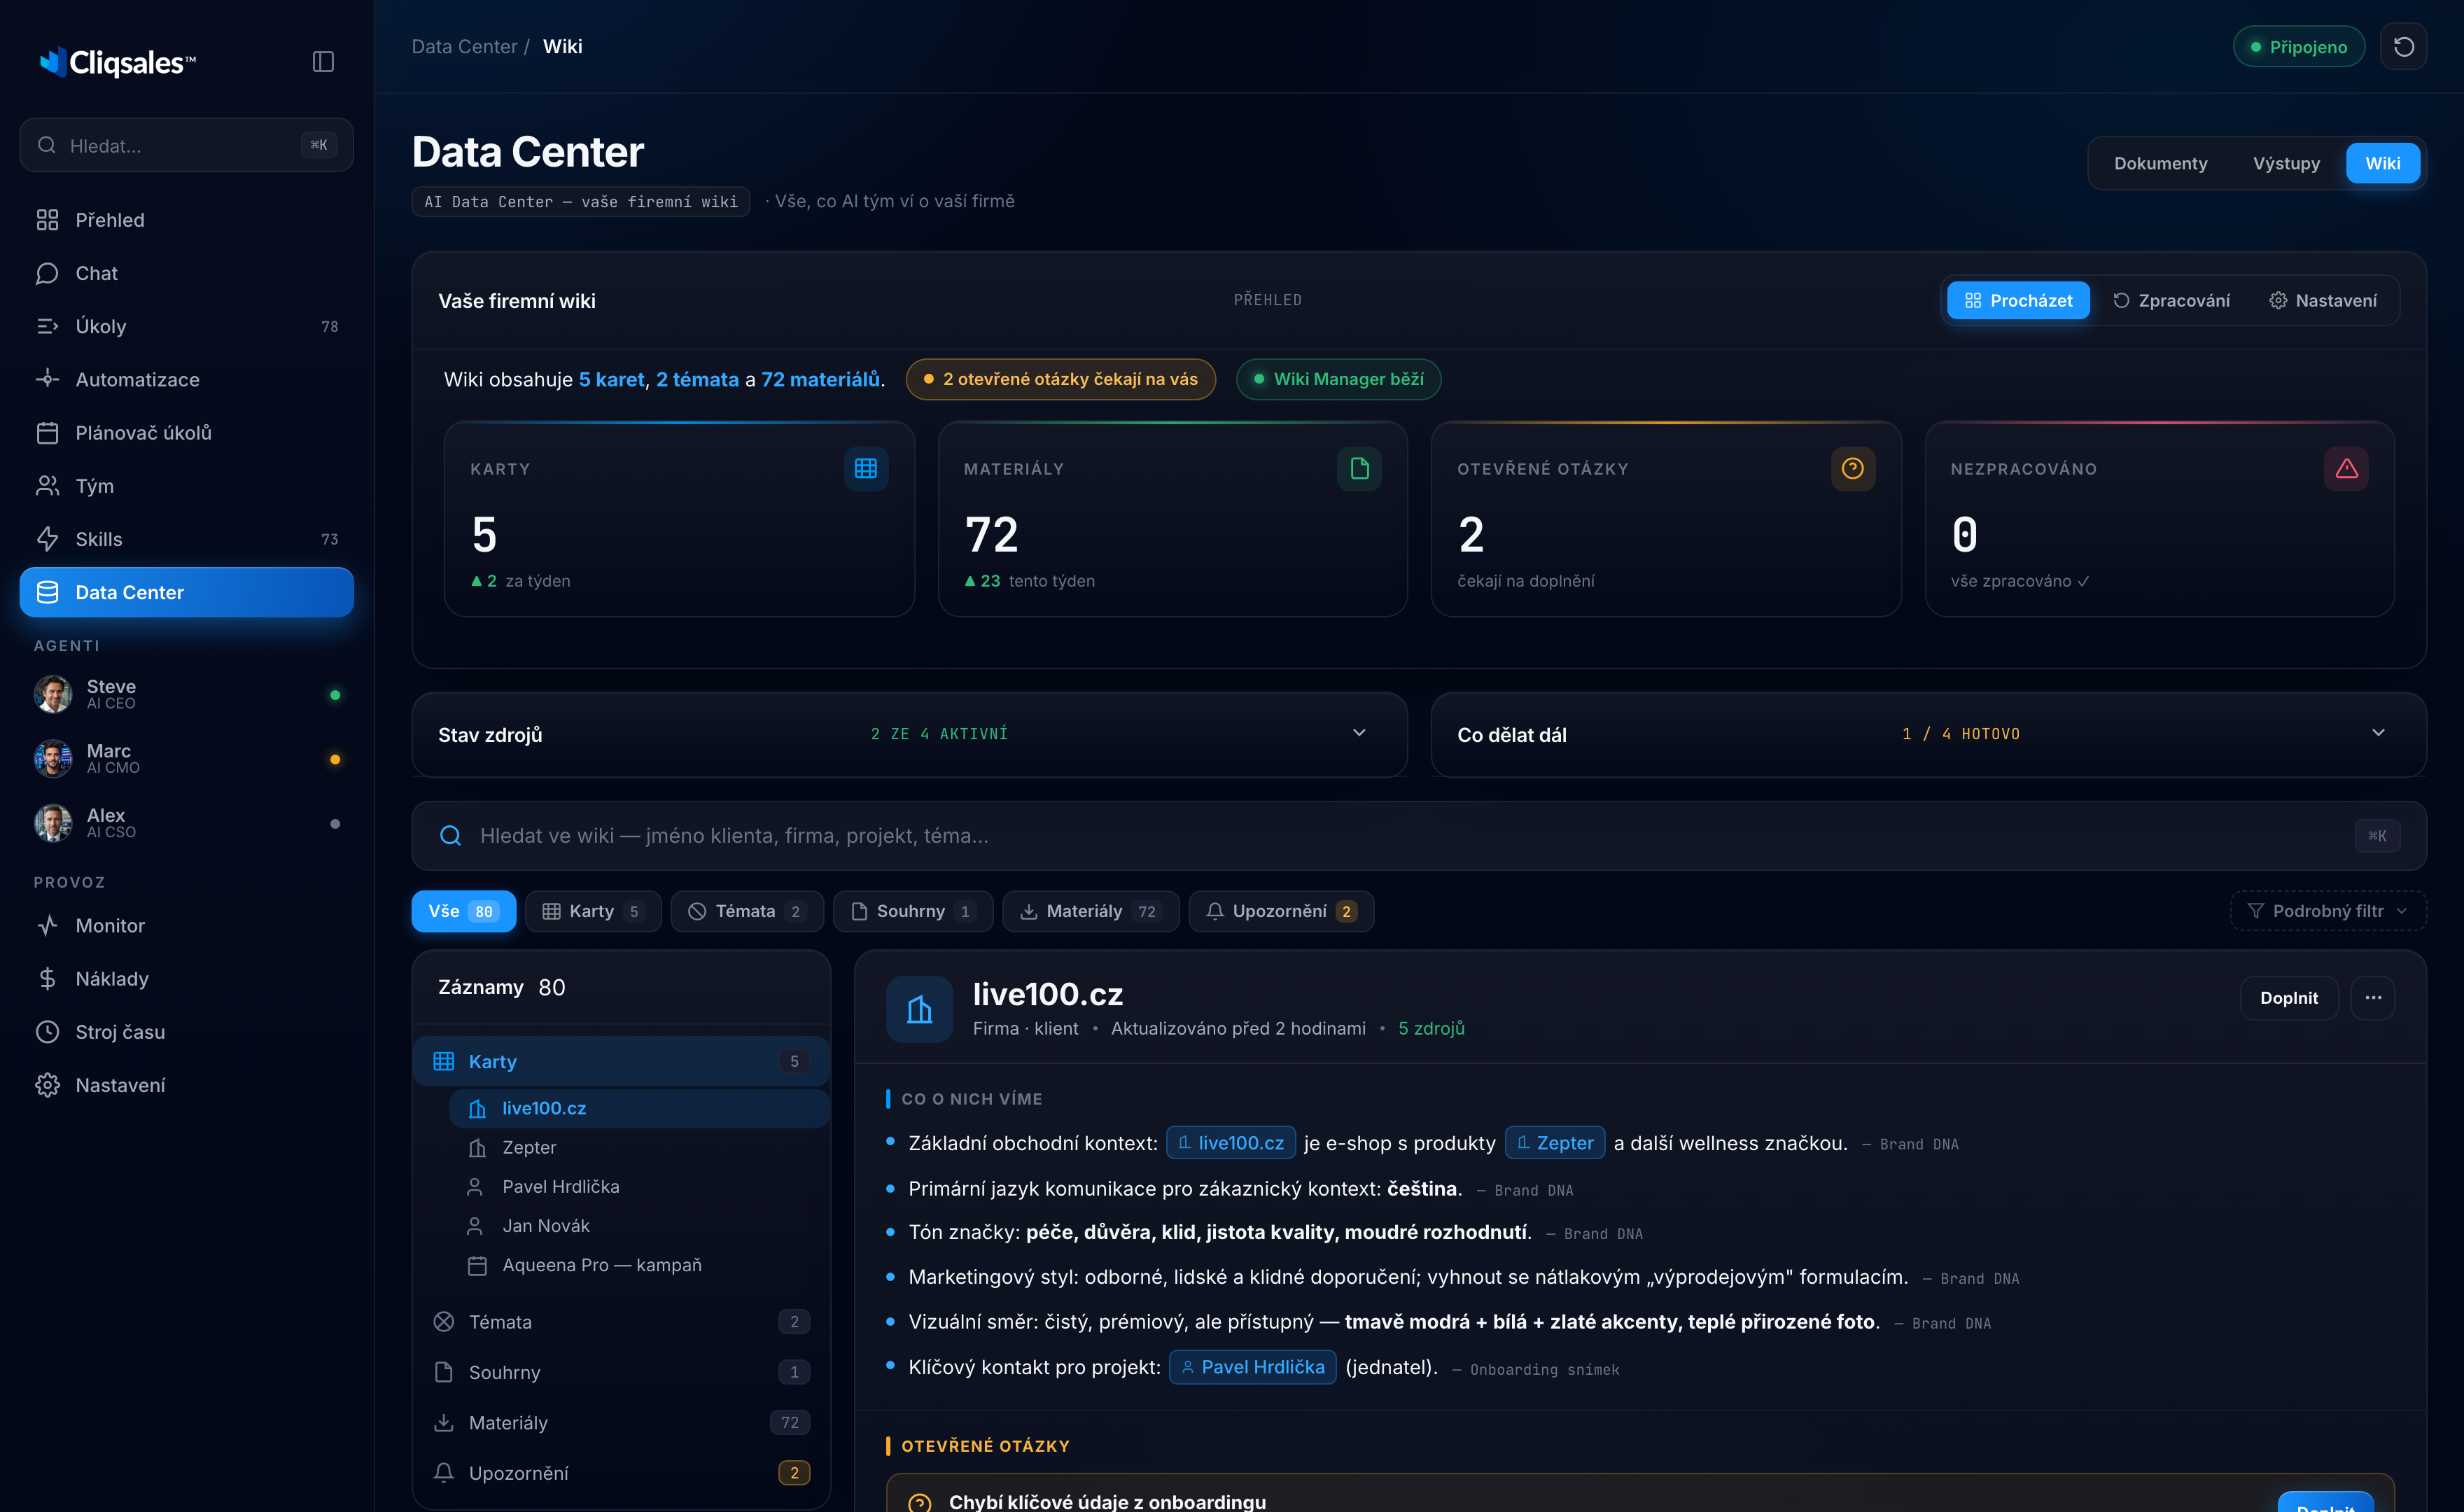Filter by Souhrny 1 chip
Image resolution: width=2464 pixels, height=1512 pixels.
pyautogui.click(x=912, y=911)
